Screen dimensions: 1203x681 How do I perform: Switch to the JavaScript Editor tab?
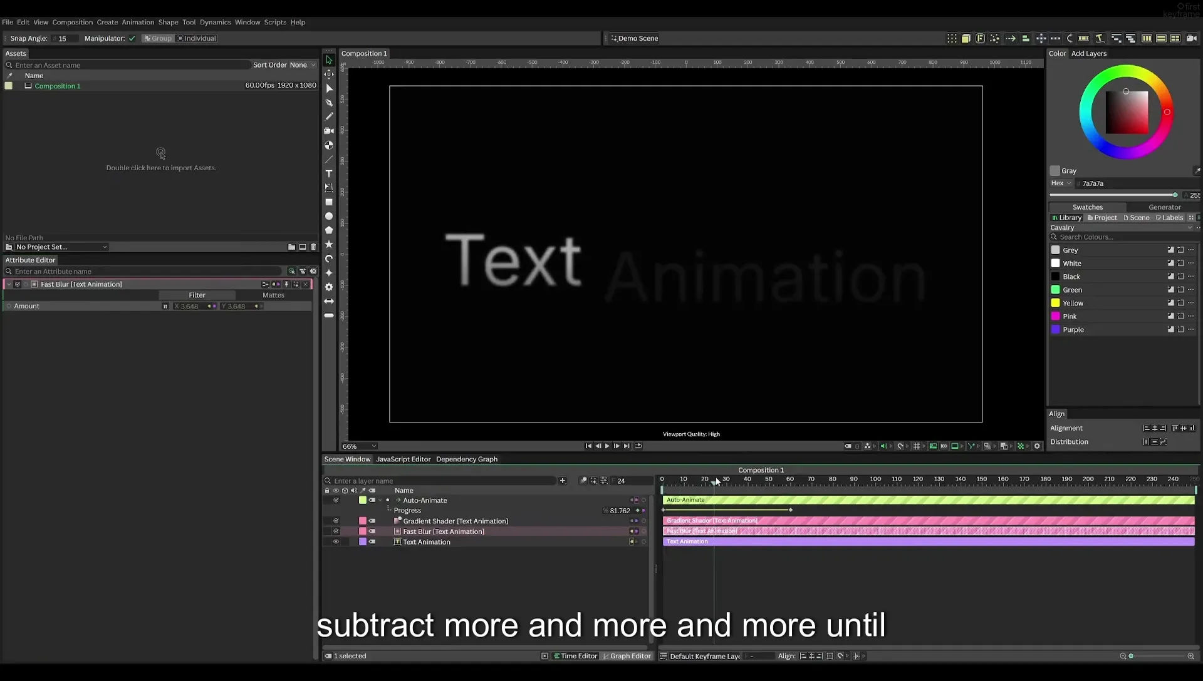click(403, 459)
